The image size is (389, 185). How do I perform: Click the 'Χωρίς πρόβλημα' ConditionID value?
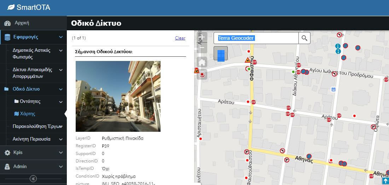pos(118,177)
